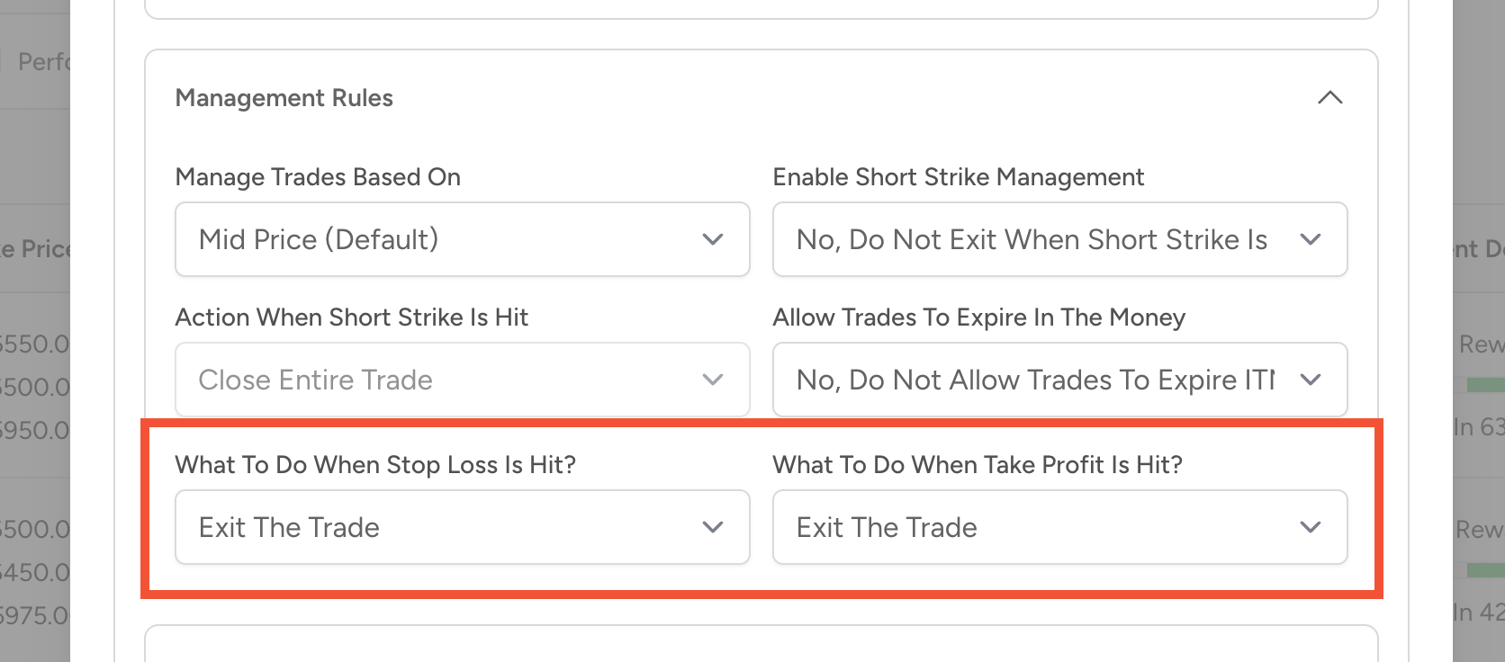Open the Enable Short Strike Management dropdown
Viewport: 1505px width, 662px height.
coord(1059,239)
